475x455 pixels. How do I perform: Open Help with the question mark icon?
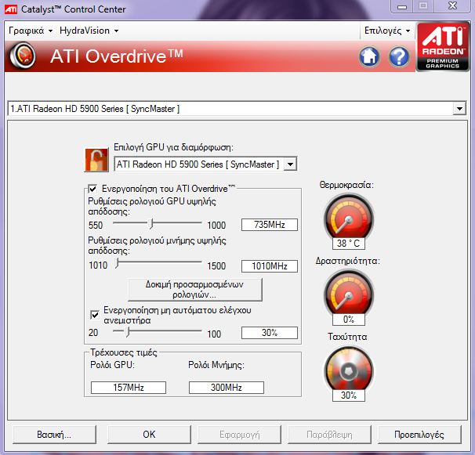click(399, 56)
